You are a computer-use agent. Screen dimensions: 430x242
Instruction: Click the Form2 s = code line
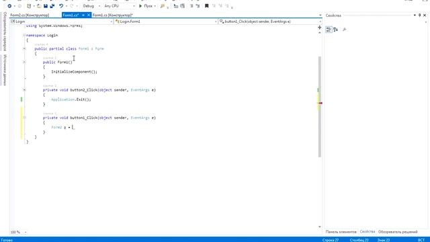(x=62, y=127)
